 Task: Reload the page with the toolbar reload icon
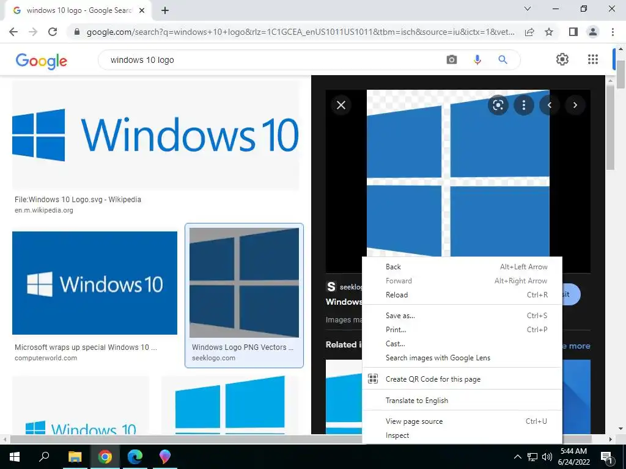pos(53,32)
